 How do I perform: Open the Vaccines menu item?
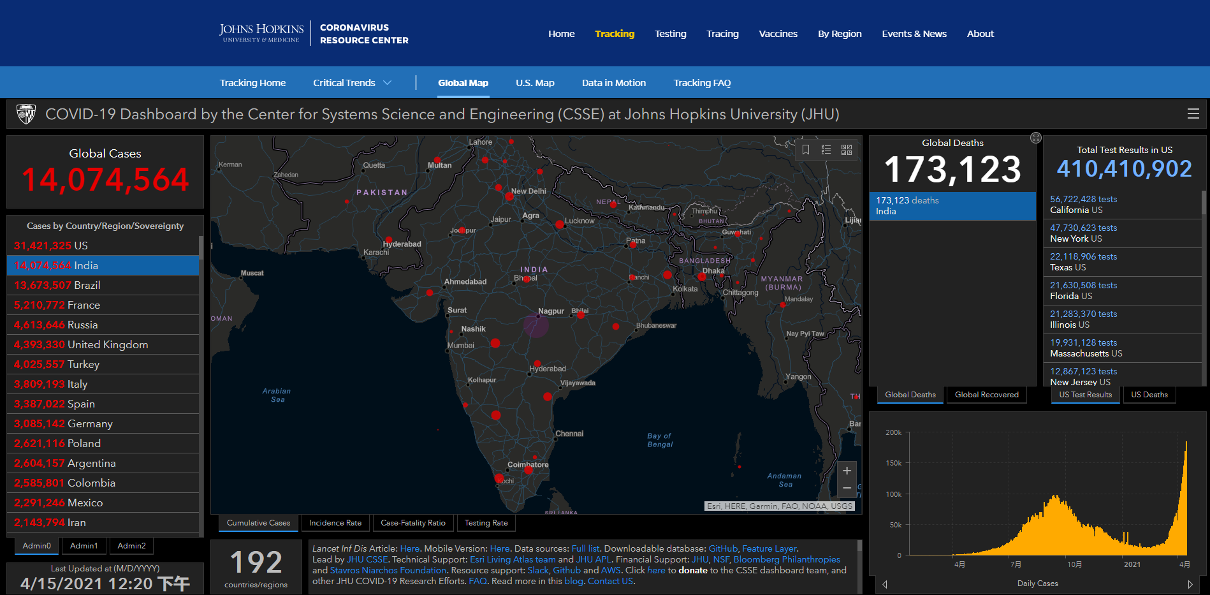pos(778,34)
